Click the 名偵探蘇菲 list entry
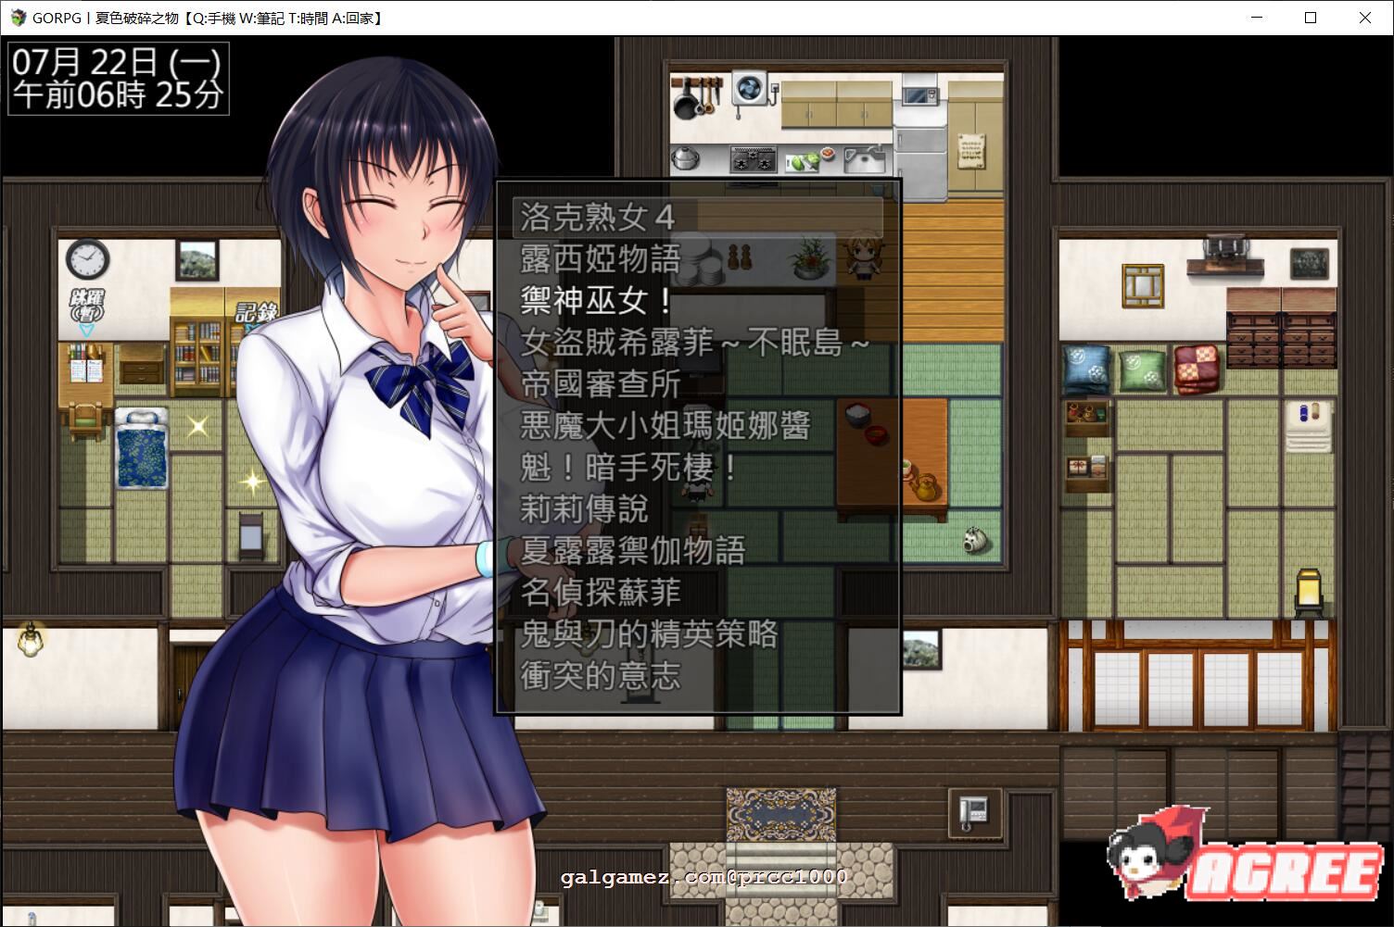 pos(601,593)
